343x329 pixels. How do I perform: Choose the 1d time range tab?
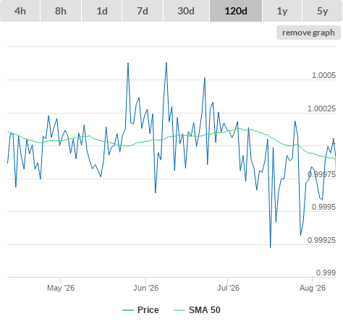point(102,11)
